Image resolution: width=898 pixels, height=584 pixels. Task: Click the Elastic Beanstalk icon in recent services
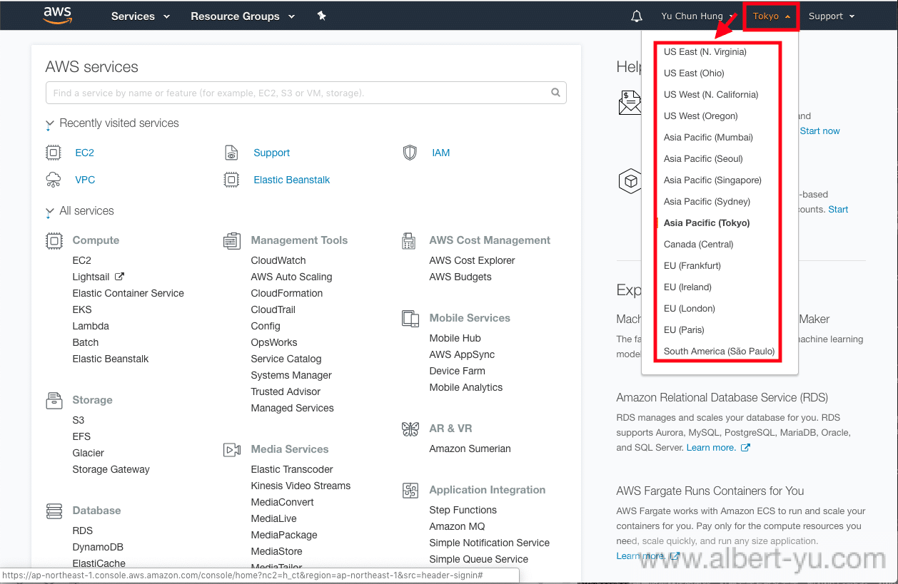pos(231,180)
